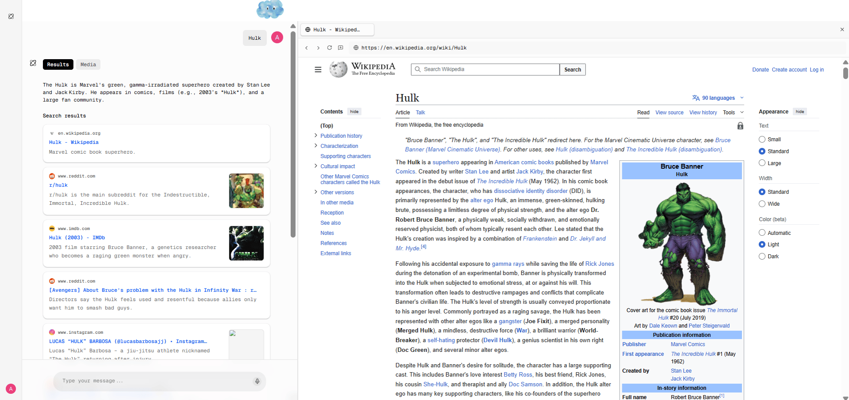Select Small text size
The height and width of the screenshot is (400, 849).
tap(762, 140)
